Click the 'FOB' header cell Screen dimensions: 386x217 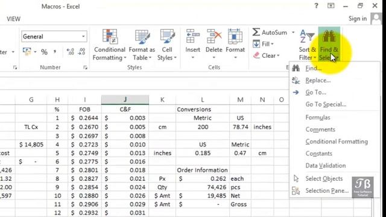click(84, 109)
